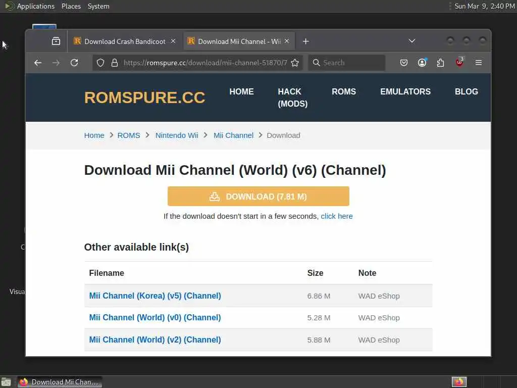Click the 5.88 M size cell
Screen dimensions: 517x388
[x=319, y=340]
